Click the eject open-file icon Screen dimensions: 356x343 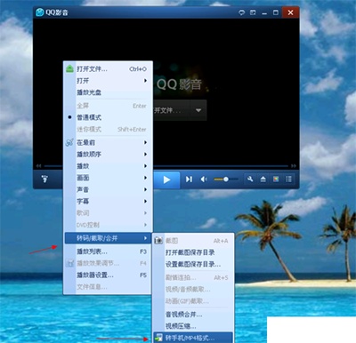point(263,179)
